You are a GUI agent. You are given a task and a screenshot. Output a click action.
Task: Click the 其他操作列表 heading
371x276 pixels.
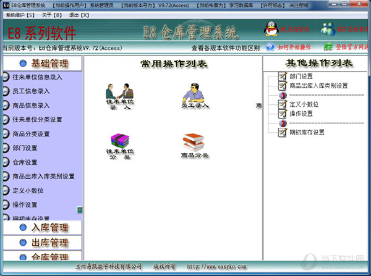tap(318, 63)
